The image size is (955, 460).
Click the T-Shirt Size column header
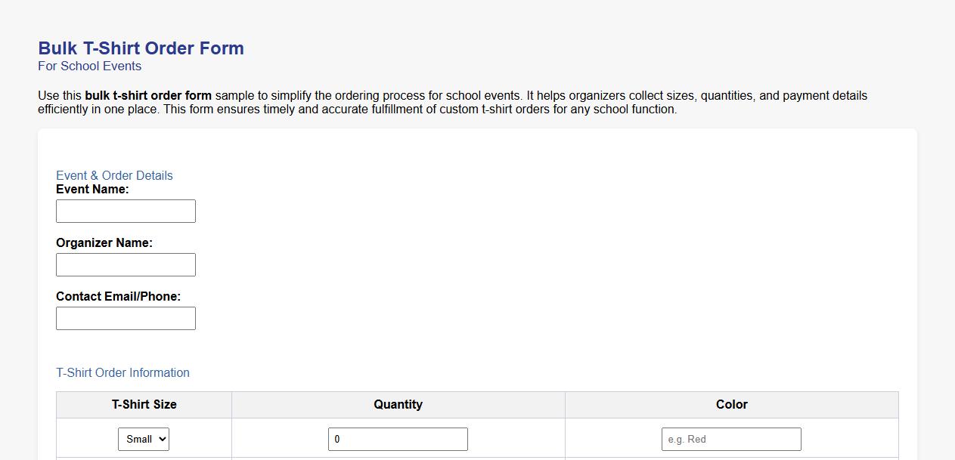pos(143,404)
